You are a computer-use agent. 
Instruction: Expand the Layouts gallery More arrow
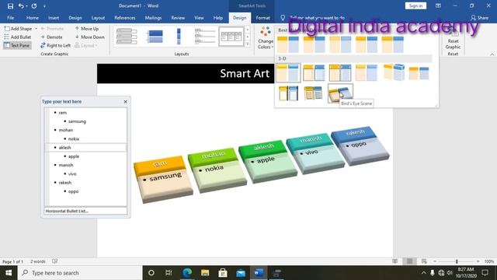248,44
